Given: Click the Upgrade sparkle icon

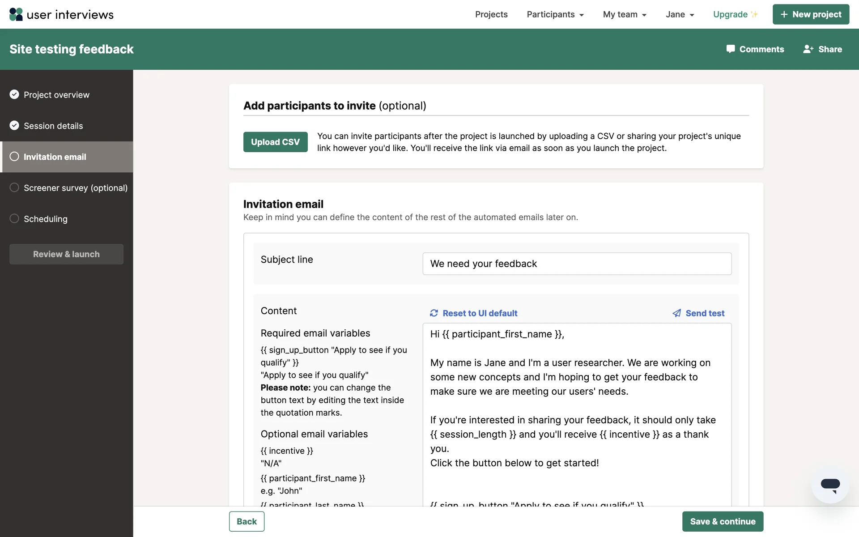Looking at the screenshot, I should tap(754, 14).
